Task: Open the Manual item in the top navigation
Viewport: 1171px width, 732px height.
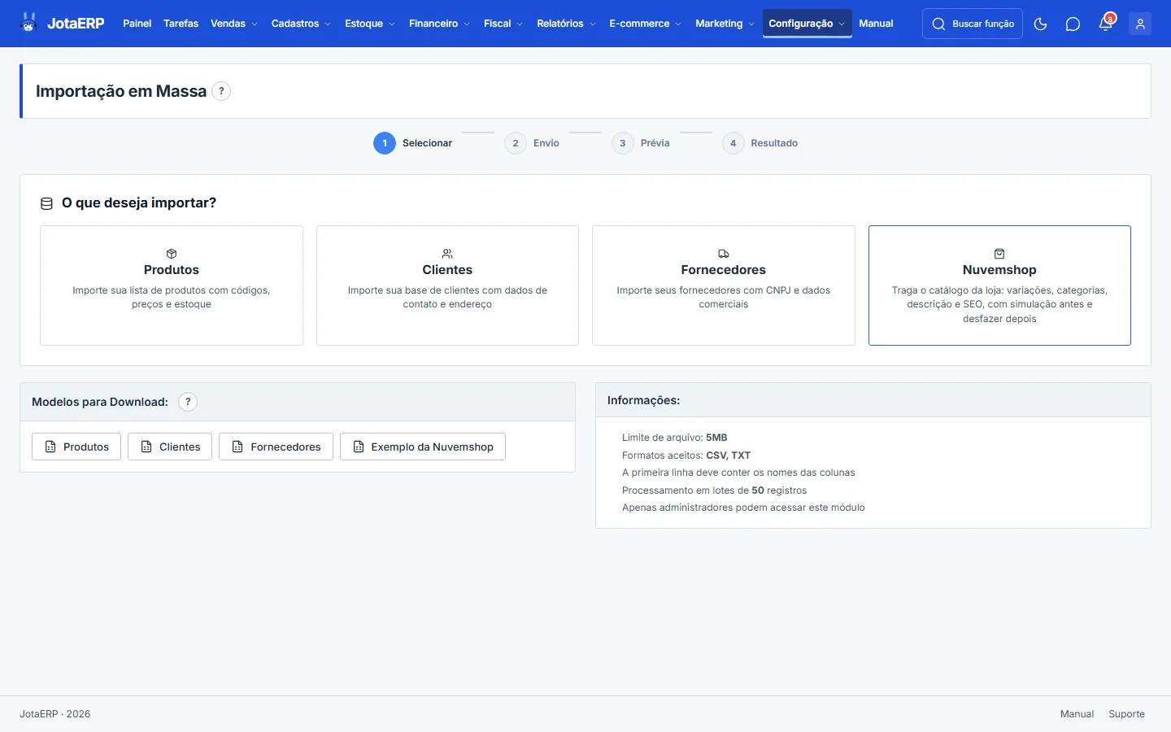Action: pos(876,24)
